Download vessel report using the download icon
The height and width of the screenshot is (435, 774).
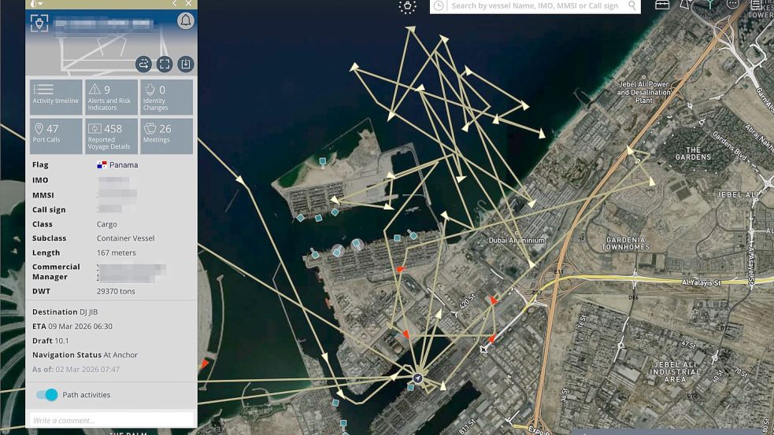click(x=186, y=65)
